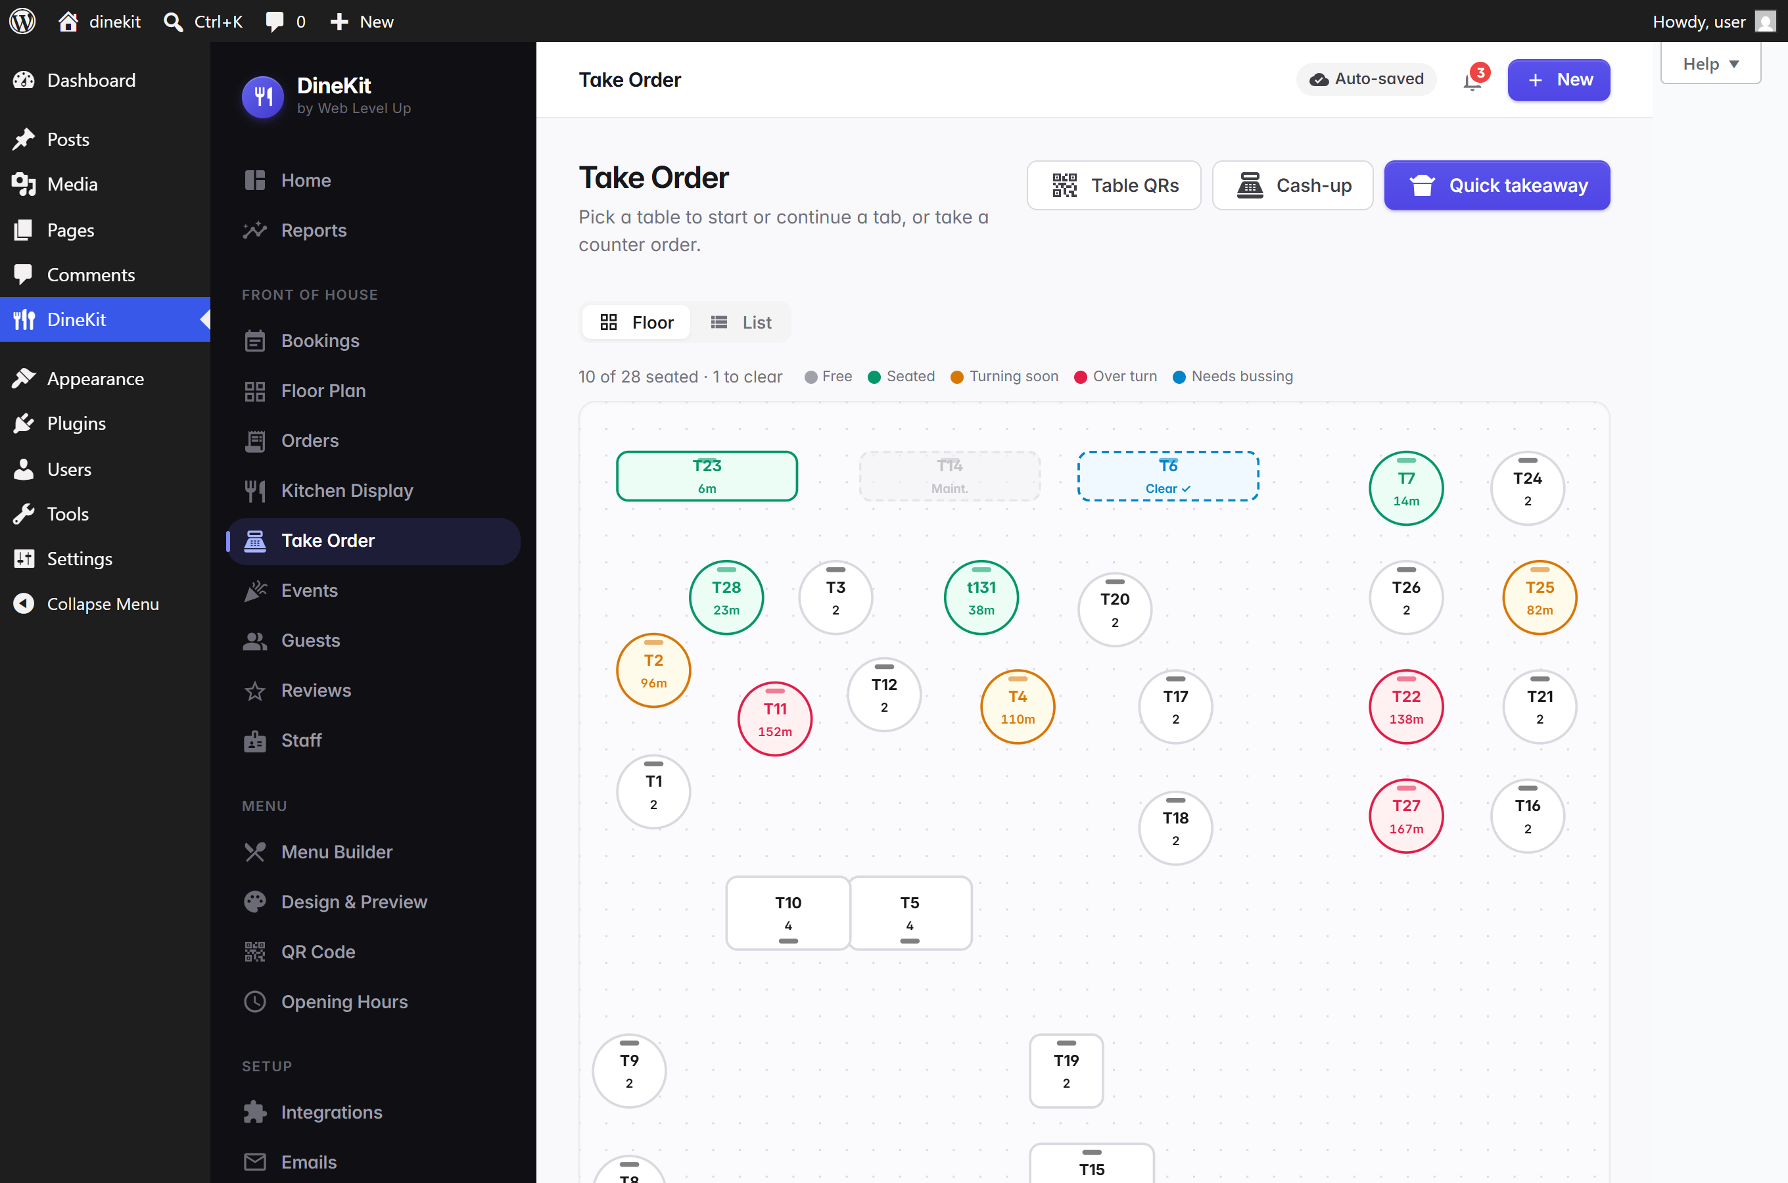Click the green Seated legend dot
The width and height of the screenshot is (1788, 1183).
[x=874, y=377]
